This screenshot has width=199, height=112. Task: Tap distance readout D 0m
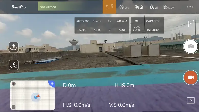(x=69, y=85)
